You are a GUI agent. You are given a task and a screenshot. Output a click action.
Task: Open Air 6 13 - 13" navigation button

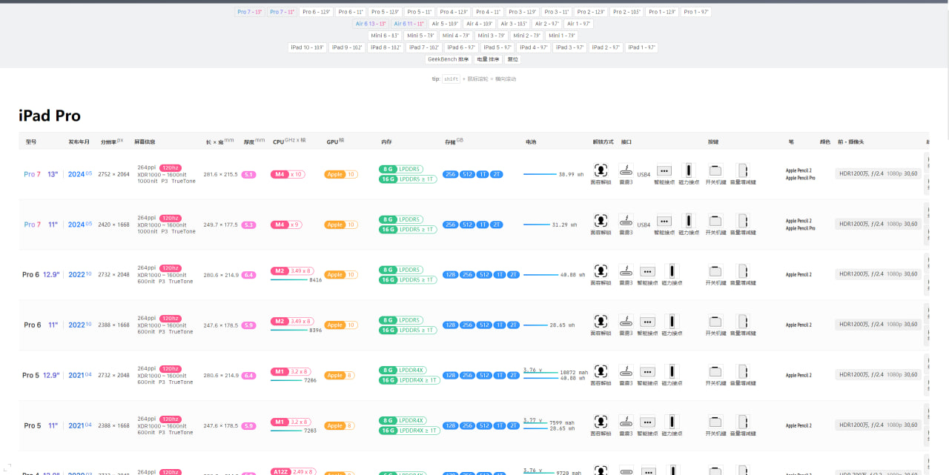371,24
